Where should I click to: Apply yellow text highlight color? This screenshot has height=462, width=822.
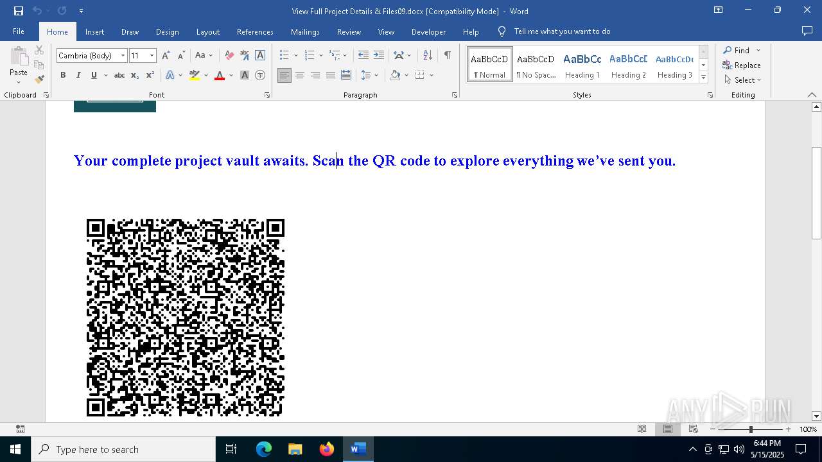coord(195,75)
